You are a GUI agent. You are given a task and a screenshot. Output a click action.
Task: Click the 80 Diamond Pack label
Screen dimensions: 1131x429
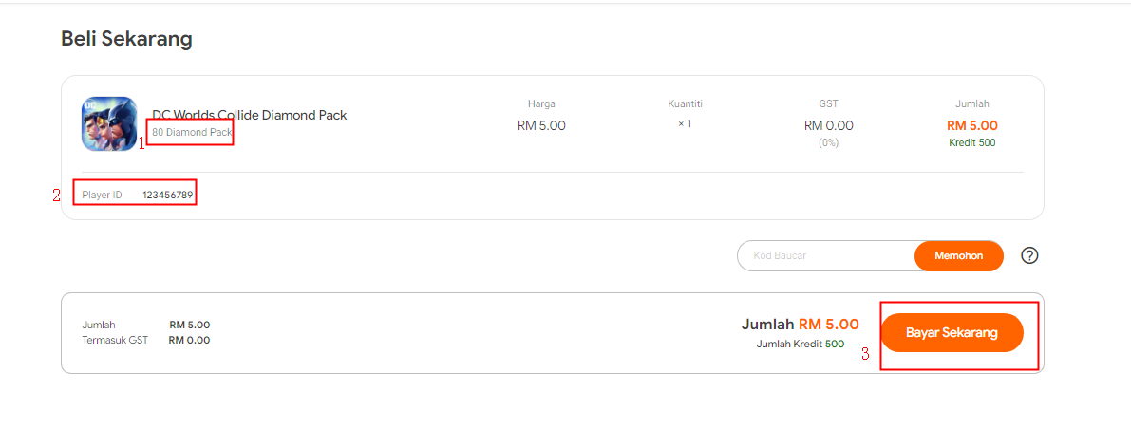tap(192, 133)
